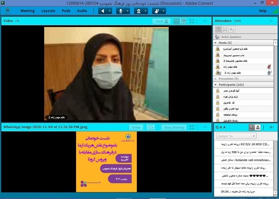The width and height of the screenshot is (279, 199).
Task: Select the pointer tool in Share pod
Action: pyautogui.click(x=151, y=127)
